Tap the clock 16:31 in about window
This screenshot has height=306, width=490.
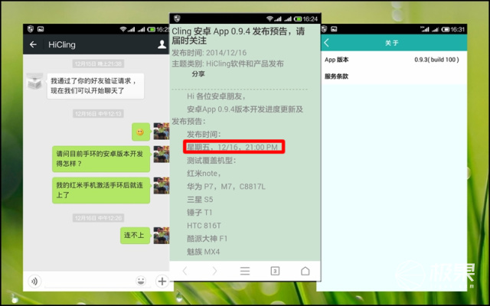[x=458, y=29]
